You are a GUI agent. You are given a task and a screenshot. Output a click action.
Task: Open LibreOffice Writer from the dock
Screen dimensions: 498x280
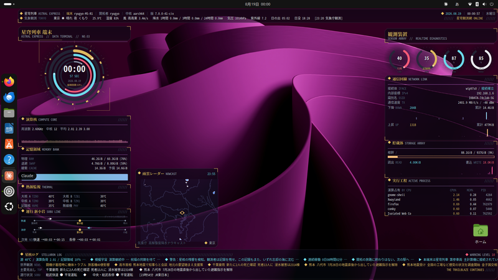click(9, 128)
